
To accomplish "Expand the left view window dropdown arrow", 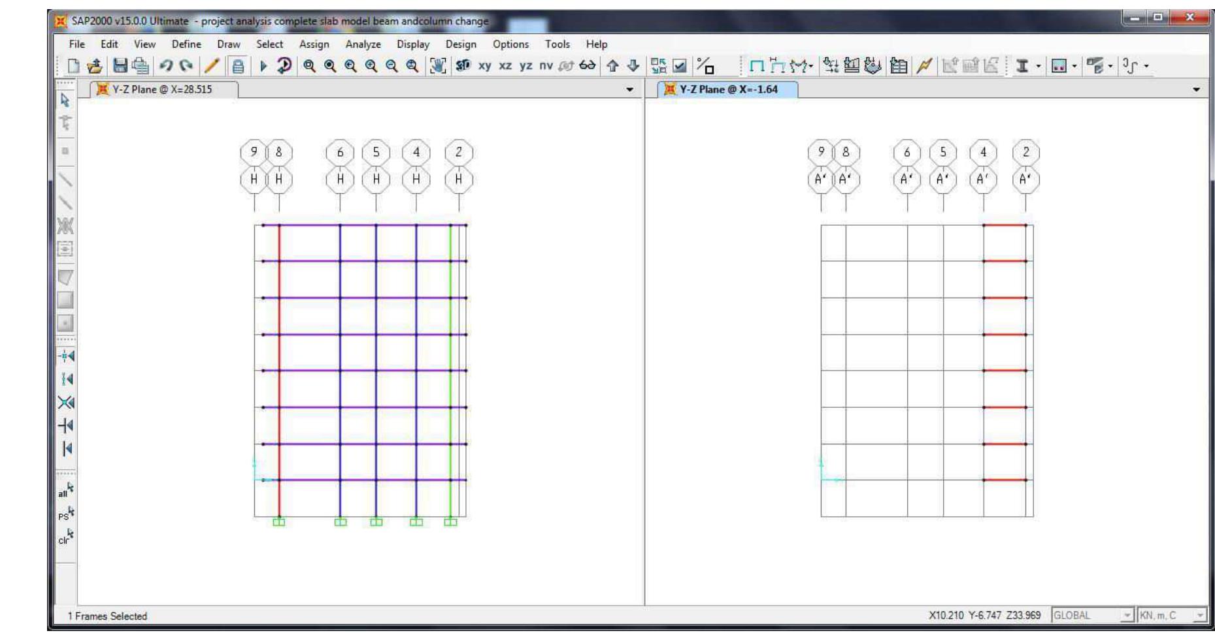I will pyautogui.click(x=629, y=89).
